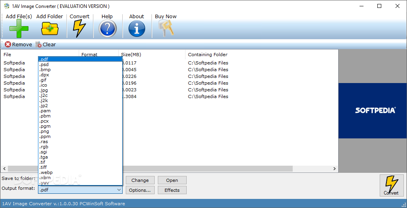
Task: Click the Effects button
Action: [x=172, y=190]
